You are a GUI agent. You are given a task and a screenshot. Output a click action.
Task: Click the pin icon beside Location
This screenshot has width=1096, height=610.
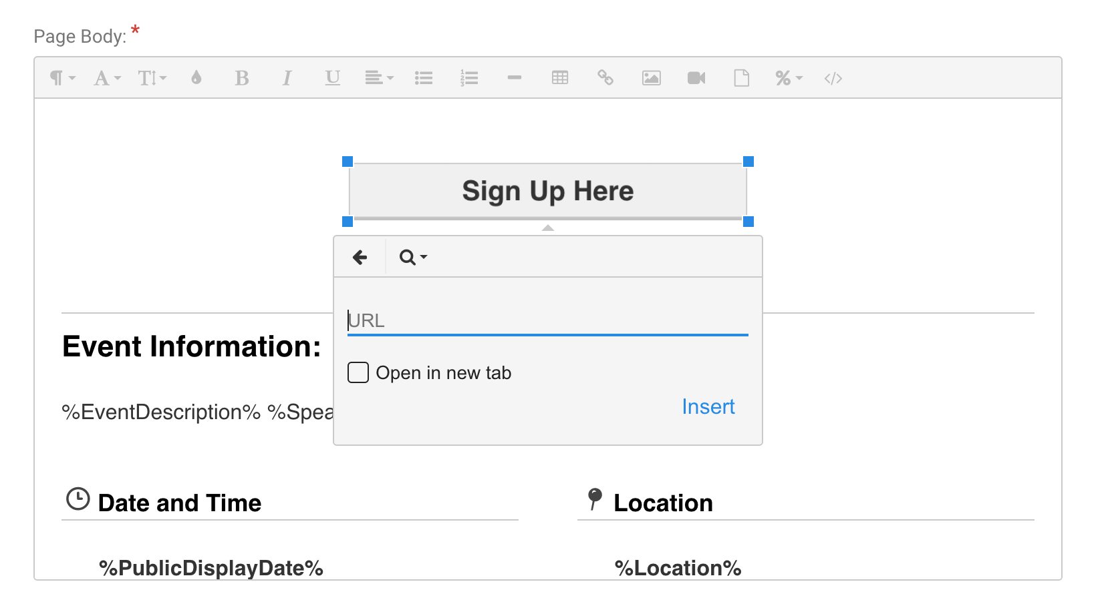point(595,499)
